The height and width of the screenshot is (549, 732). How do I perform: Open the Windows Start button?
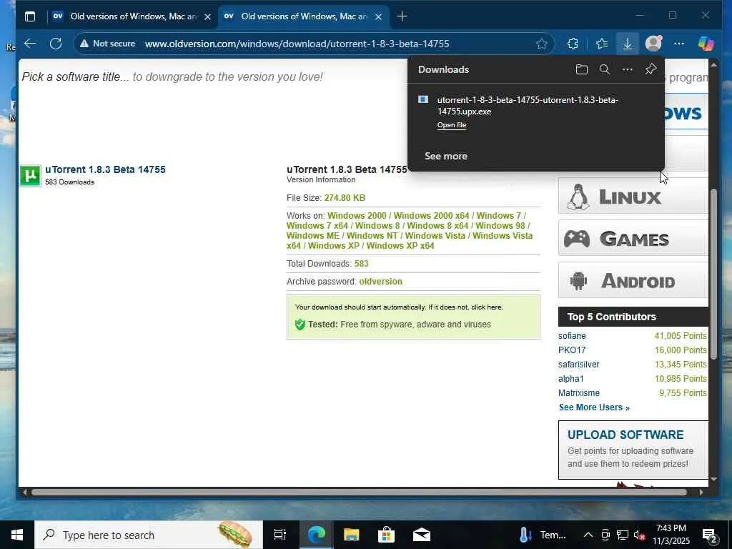17,535
